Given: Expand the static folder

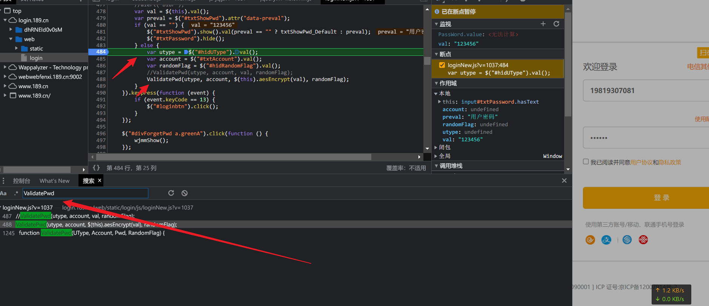Looking at the screenshot, I should point(17,48).
